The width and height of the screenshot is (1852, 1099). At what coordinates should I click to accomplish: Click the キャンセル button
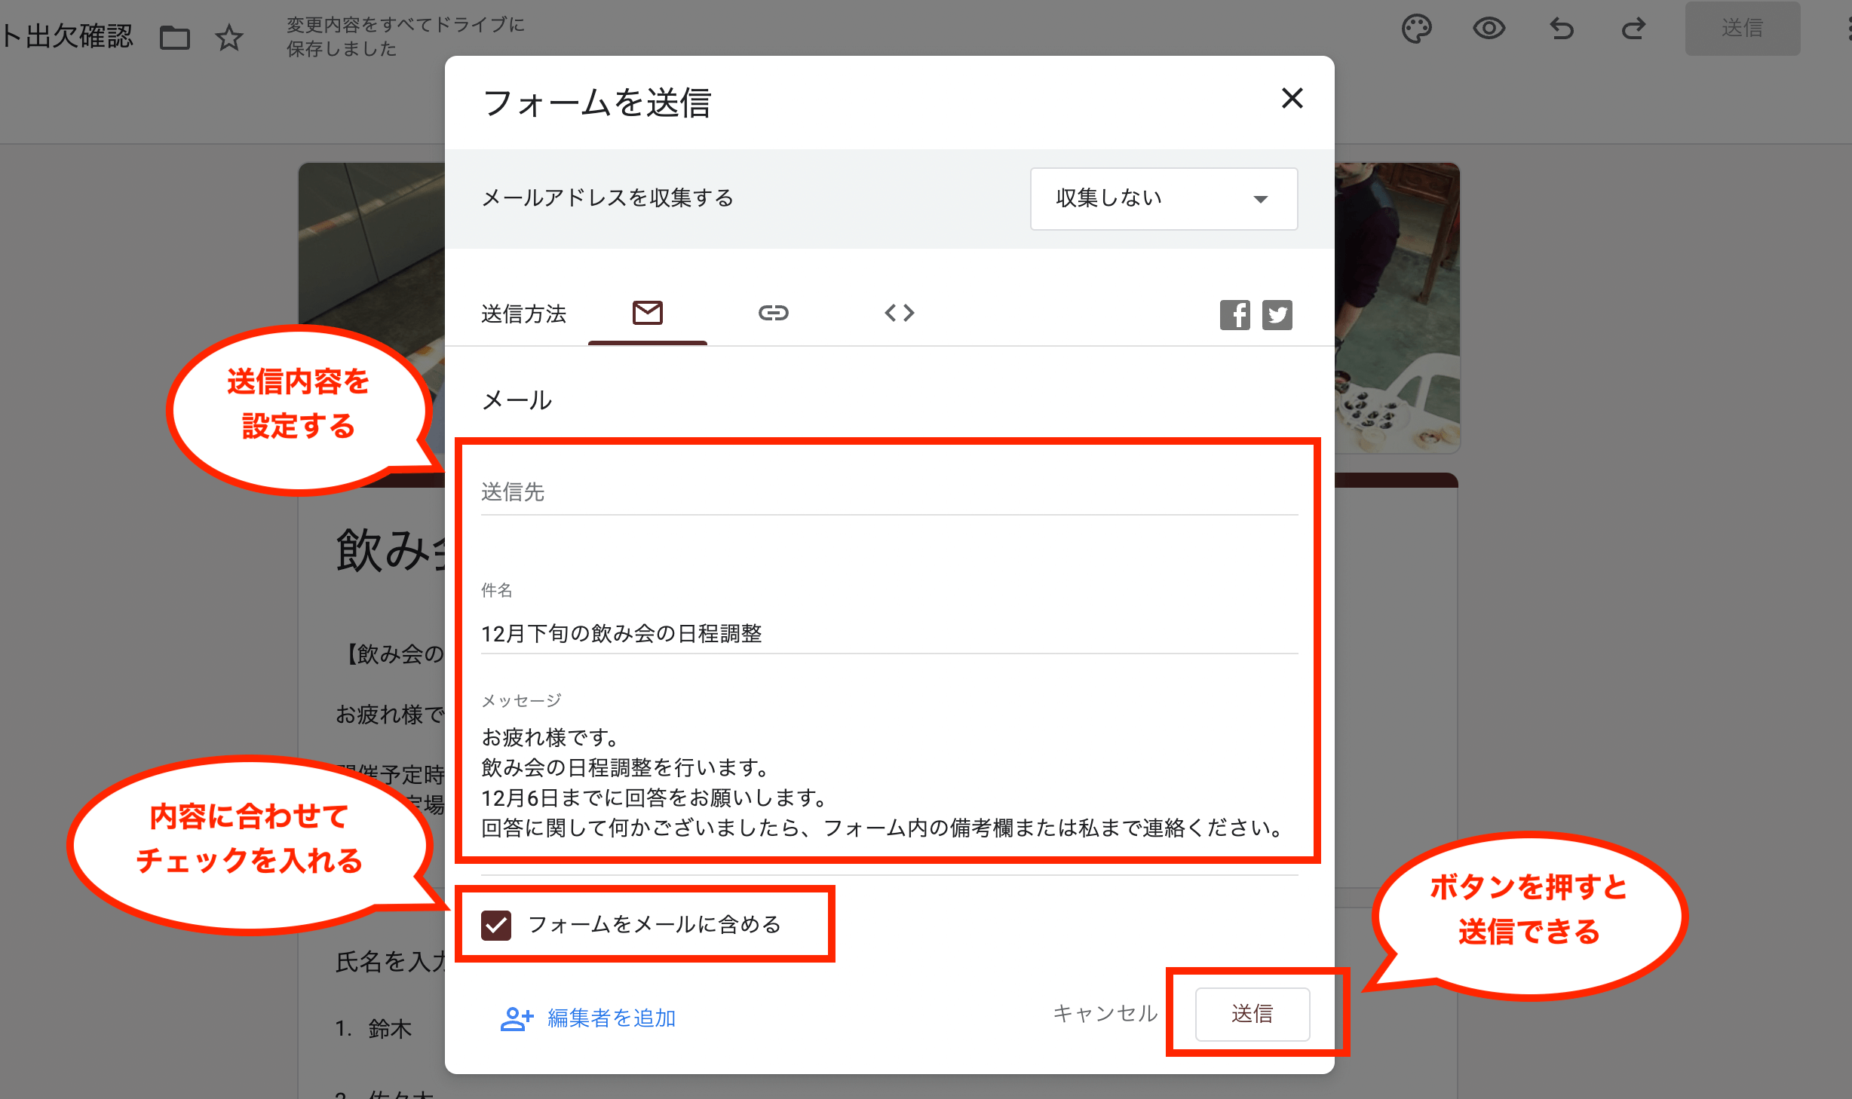[x=1105, y=1014]
